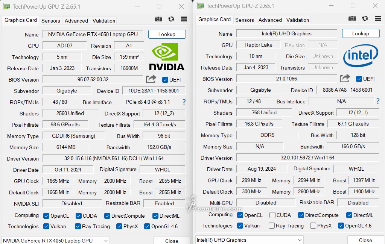The width and height of the screenshot is (385, 244).
Task: Toggle CUDA checkbox in Intel window
Action: pos(272,215)
